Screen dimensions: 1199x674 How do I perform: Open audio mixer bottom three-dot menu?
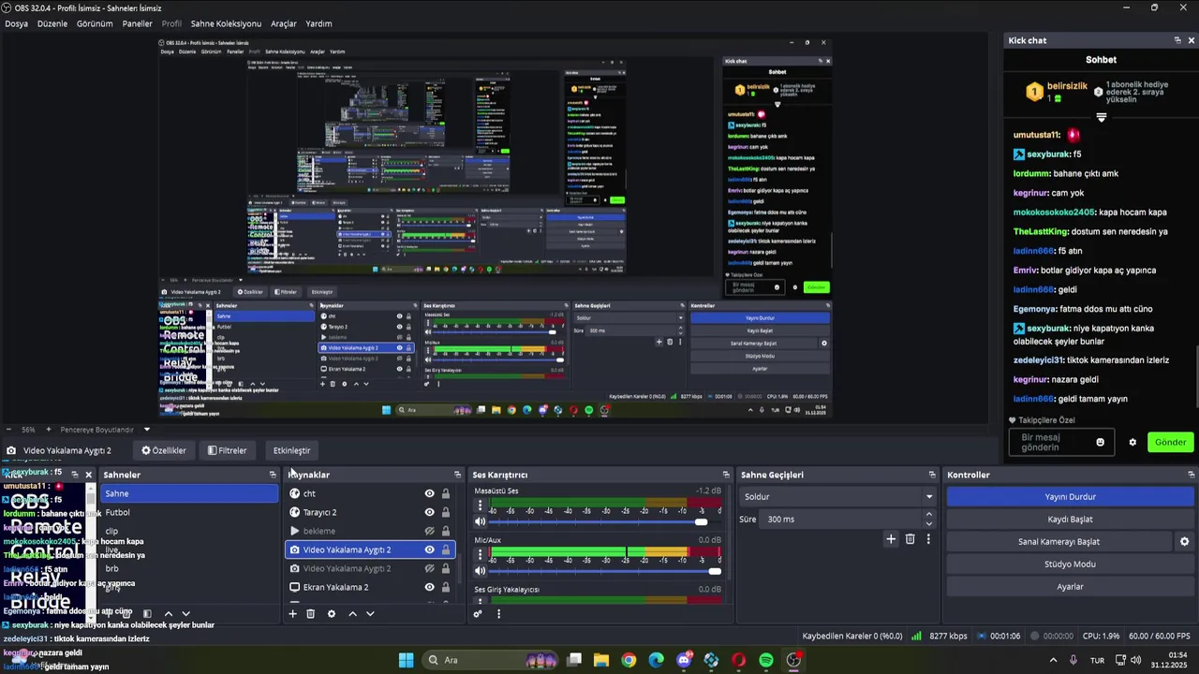pos(498,614)
